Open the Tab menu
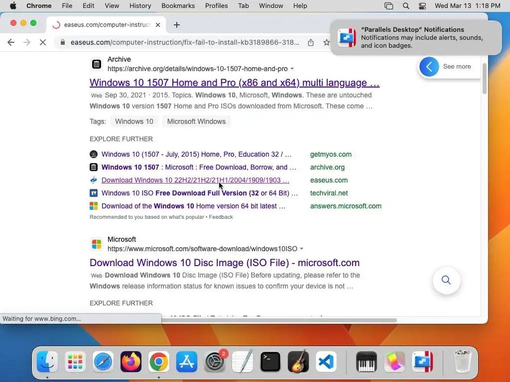 243,6
